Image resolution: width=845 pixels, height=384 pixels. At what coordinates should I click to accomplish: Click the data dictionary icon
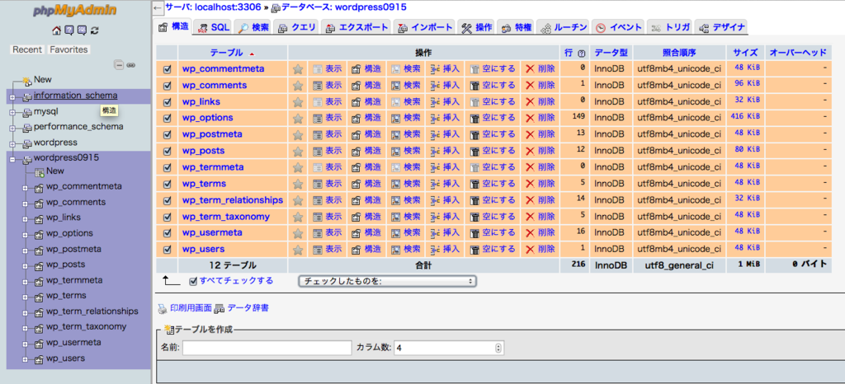tap(220, 309)
